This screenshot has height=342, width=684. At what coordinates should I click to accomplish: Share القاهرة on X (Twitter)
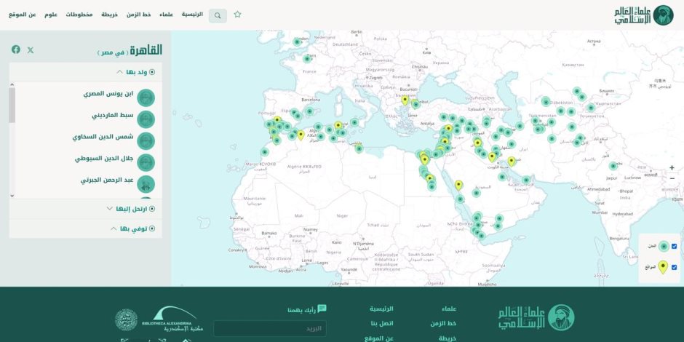pos(31,49)
